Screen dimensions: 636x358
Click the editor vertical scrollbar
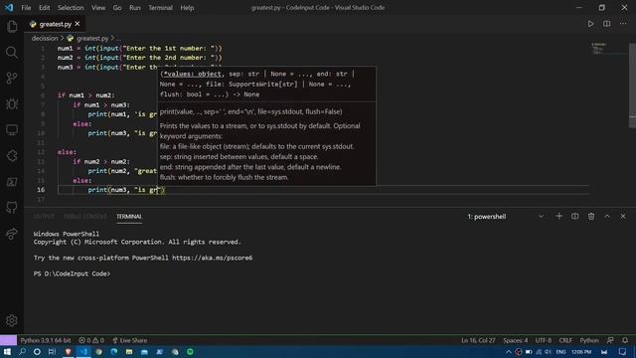point(632,86)
